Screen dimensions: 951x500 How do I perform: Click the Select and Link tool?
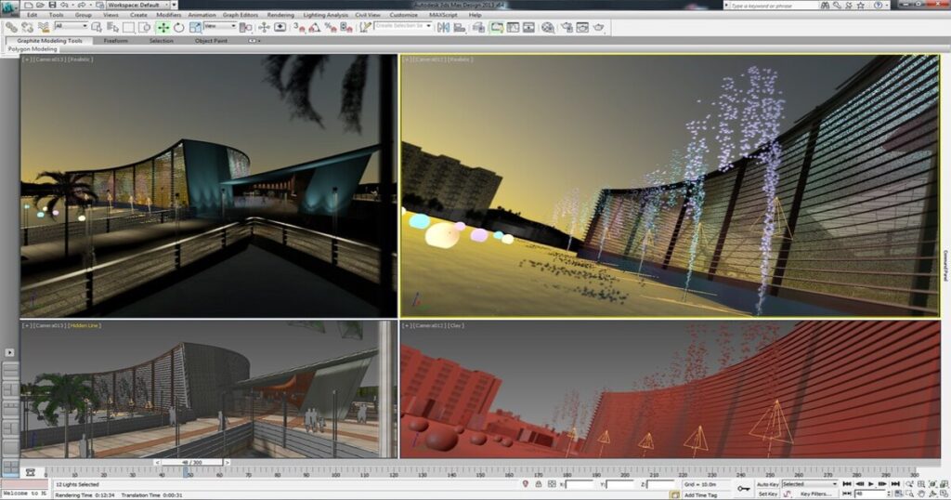click(11, 27)
